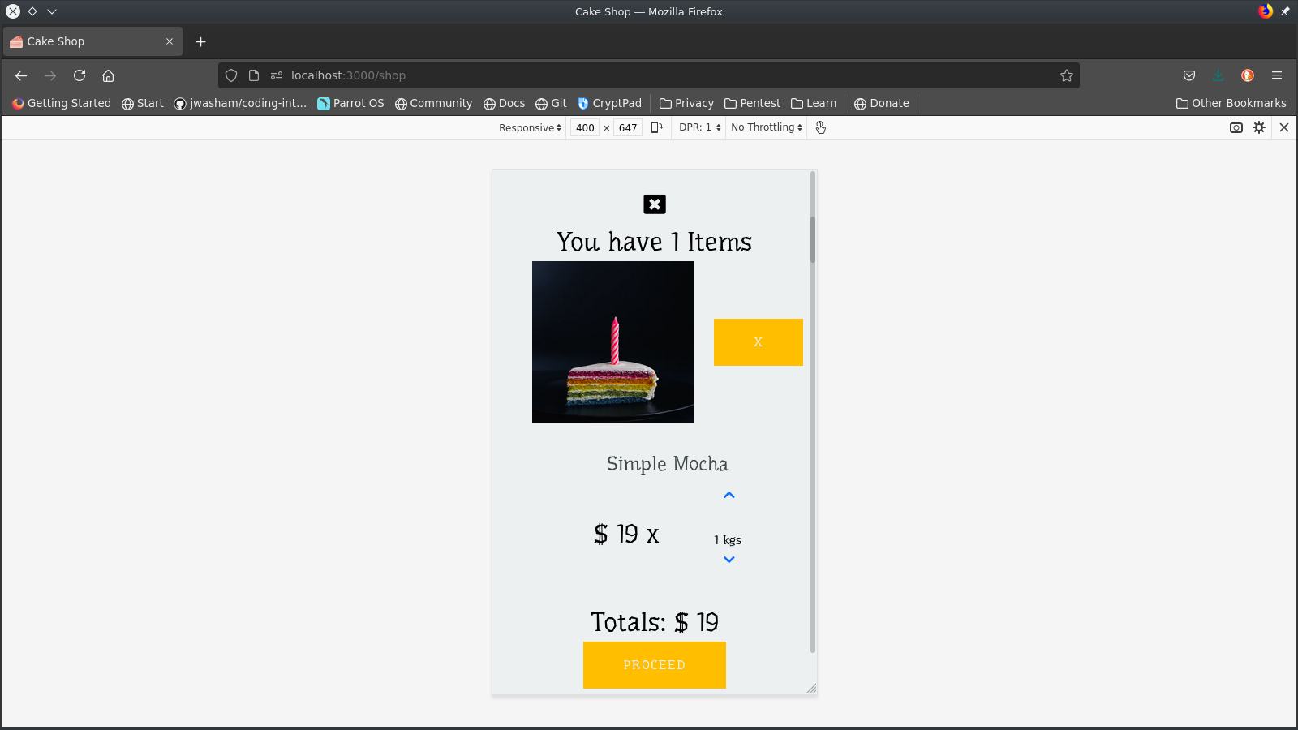The width and height of the screenshot is (1298, 730).
Task: Close the cart with the black X icon
Action: [654, 204]
